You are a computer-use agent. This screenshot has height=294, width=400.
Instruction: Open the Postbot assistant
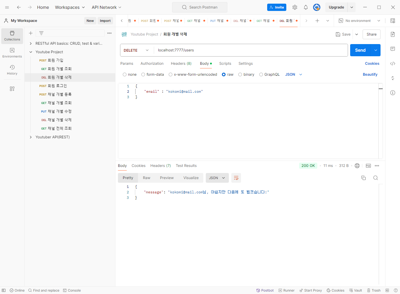[265, 290]
